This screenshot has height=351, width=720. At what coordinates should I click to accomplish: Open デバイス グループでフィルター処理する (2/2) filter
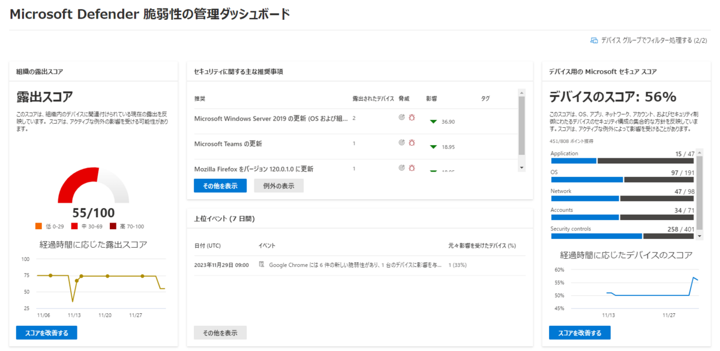click(x=649, y=41)
